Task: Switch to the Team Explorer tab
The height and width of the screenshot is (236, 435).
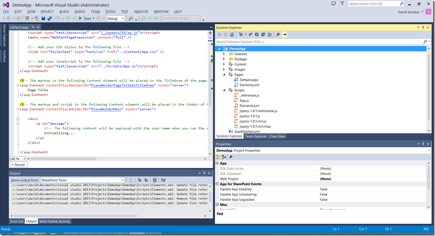Action: pyautogui.click(x=256, y=136)
